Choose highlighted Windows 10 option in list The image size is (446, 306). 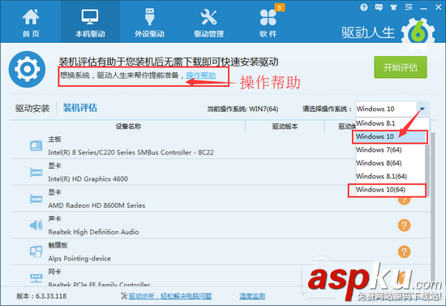tap(390, 136)
